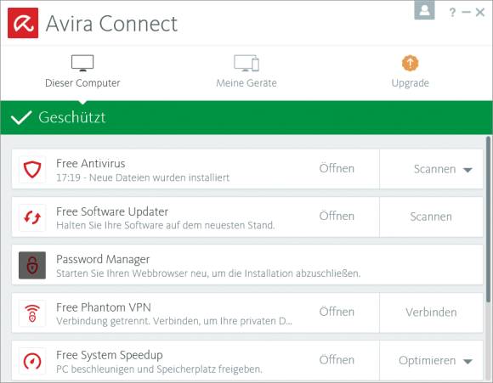Click the orange Upgrade badge icon
The width and height of the screenshot is (493, 383).
click(x=410, y=63)
